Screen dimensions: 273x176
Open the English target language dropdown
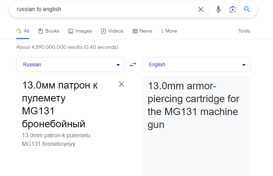[x=196, y=65]
